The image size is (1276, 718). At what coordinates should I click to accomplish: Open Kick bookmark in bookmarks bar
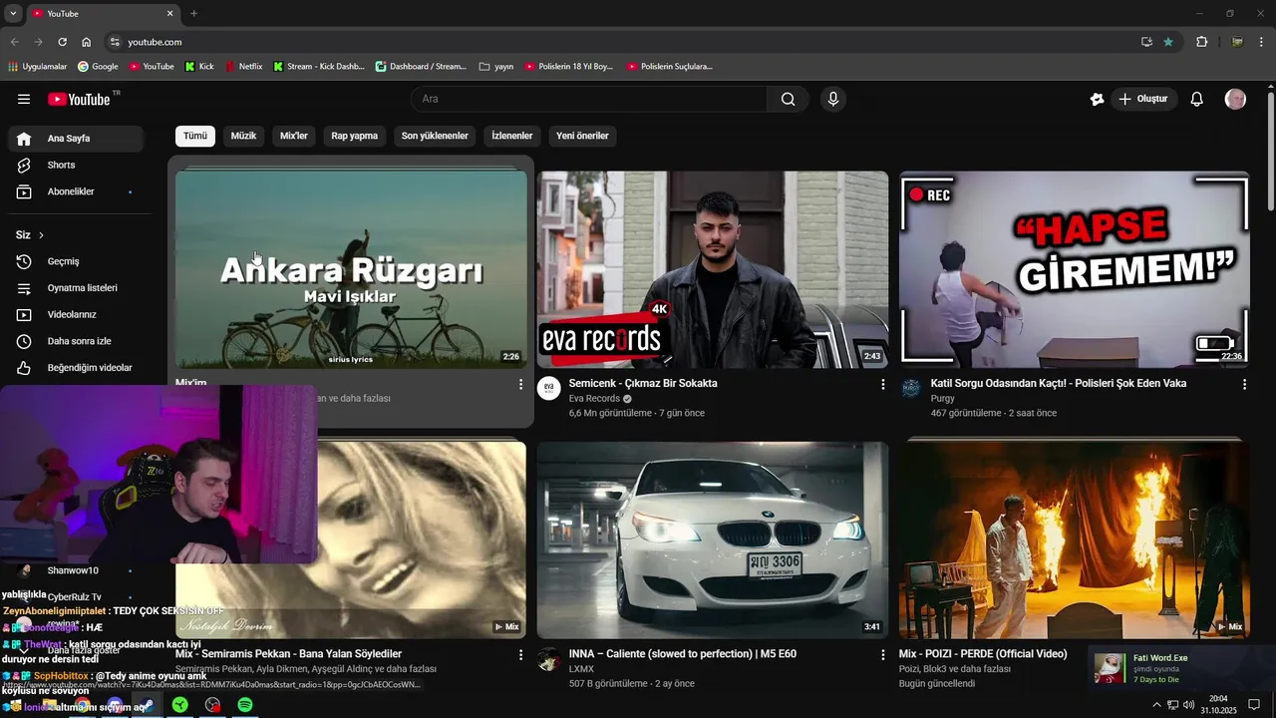[x=199, y=66]
